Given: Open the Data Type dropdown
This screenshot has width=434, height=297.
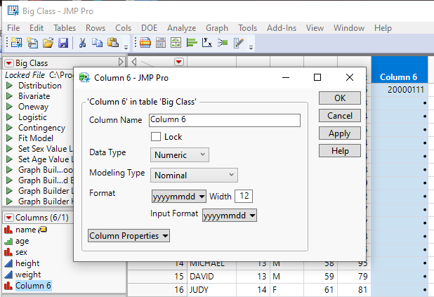Looking at the screenshot, I should pos(180,154).
